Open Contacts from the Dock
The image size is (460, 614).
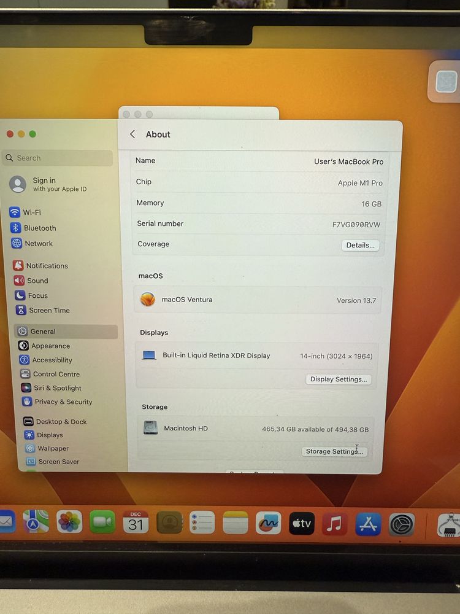[169, 523]
